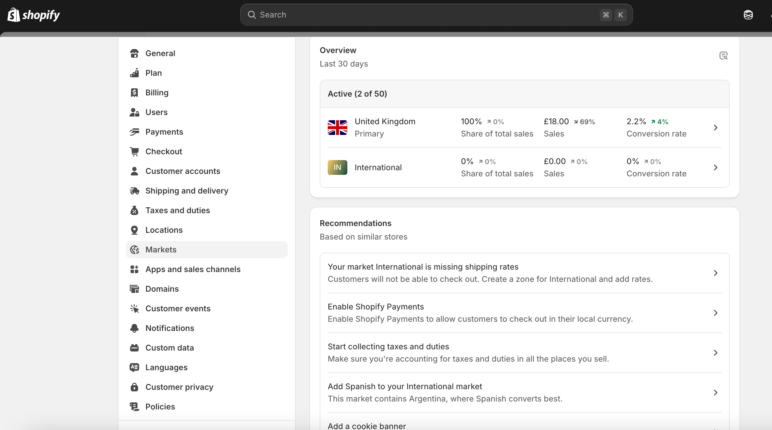Go to Languages settings
This screenshot has width=772, height=430.
pos(207,367)
